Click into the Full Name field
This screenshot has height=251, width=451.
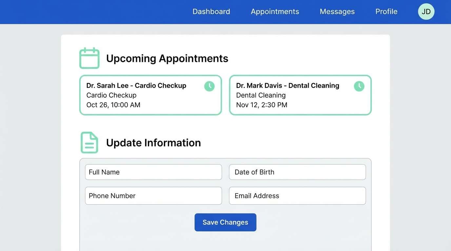pyautogui.click(x=153, y=172)
